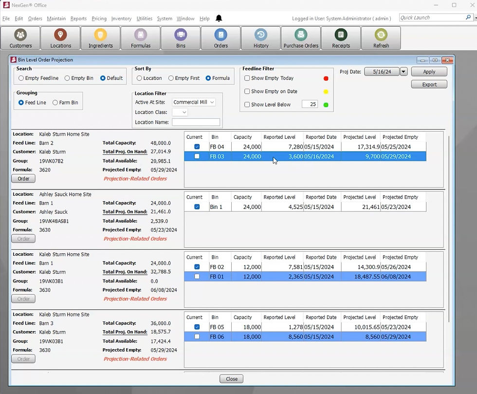477x394 pixels.
Task: Open the Orders toolbar icon
Action: tap(221, 38)
